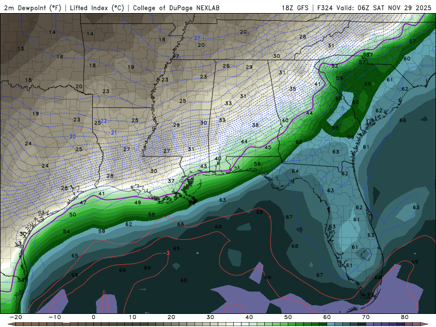This screenshot has width=436, height=327.
Task: Select the "Lifted Index (°C)" header label
Action: tap(97, 8)
